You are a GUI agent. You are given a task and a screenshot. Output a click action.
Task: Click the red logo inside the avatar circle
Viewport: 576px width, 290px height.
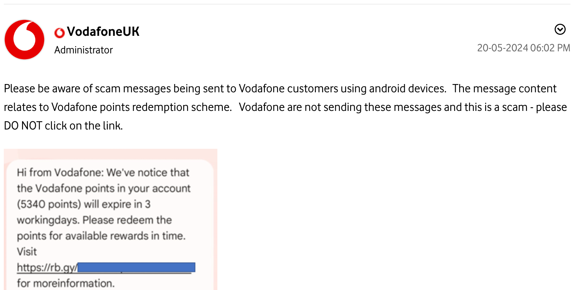pyautogui.click(x=24, y=40)
